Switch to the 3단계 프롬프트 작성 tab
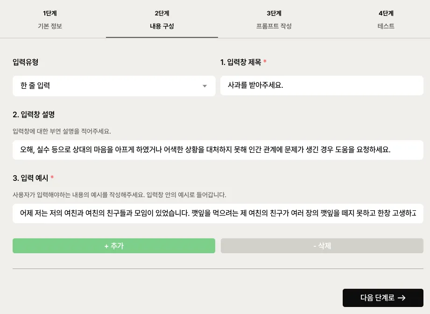 (274, 20)
